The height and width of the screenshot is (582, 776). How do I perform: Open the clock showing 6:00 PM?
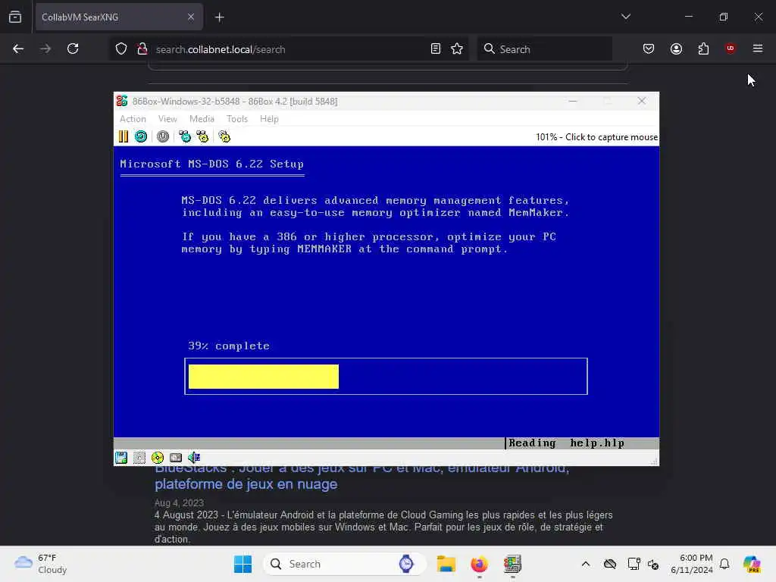[x=691, y=564]
